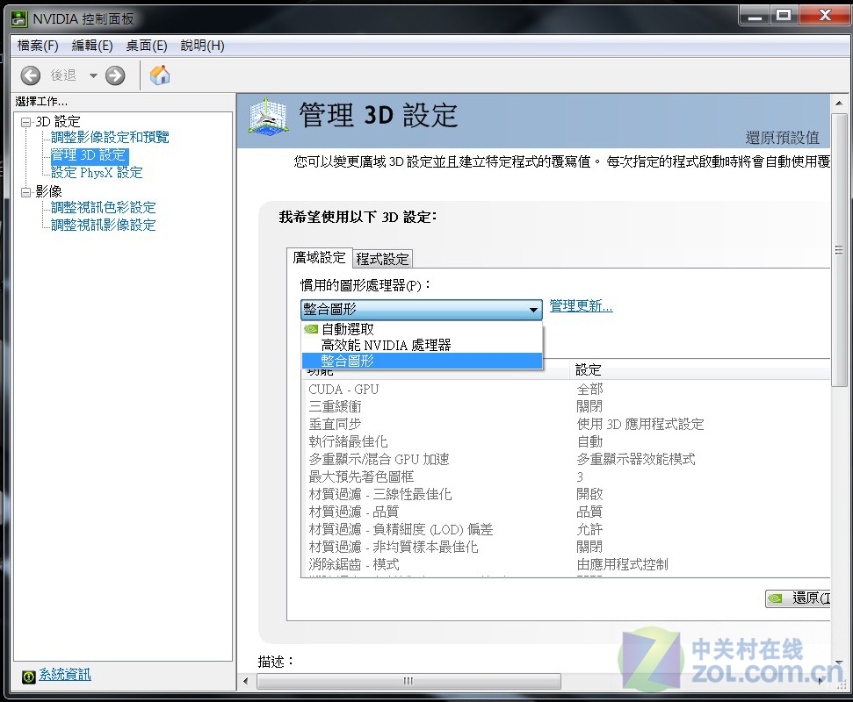Select 高效能 NVIDIA 處理器 option
The image size is (853, 702).
(386, 344)
